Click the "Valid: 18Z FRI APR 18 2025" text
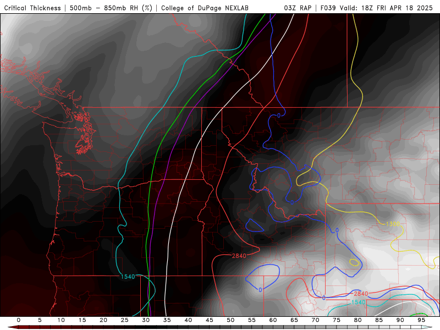The image size is (440, 330). 386,8
